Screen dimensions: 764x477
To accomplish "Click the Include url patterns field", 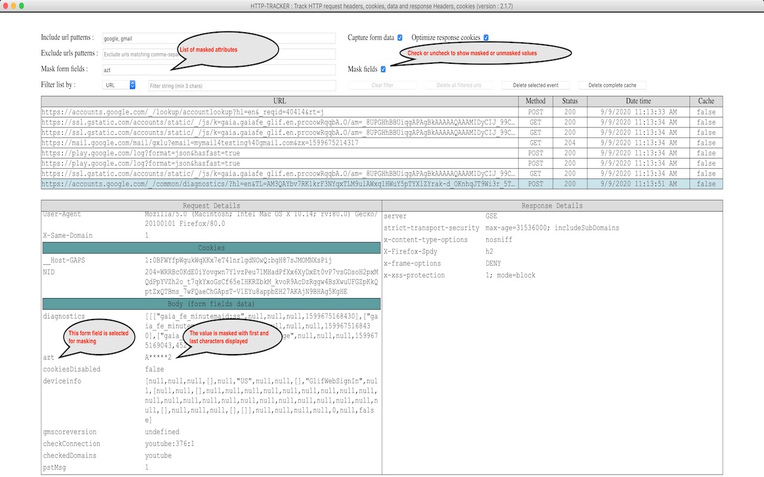I will pyautogui.click(x=219, y=38).
